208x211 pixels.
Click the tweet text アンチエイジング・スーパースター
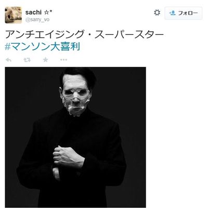(84, 34)
